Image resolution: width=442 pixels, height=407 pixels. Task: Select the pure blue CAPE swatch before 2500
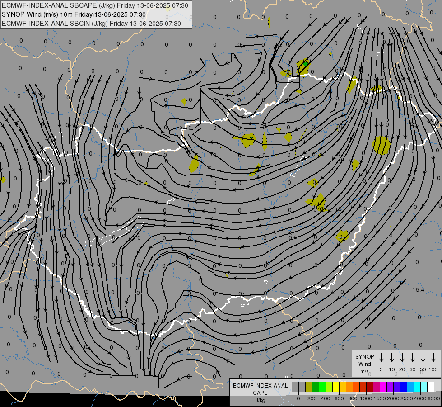(x=403, y=387)
